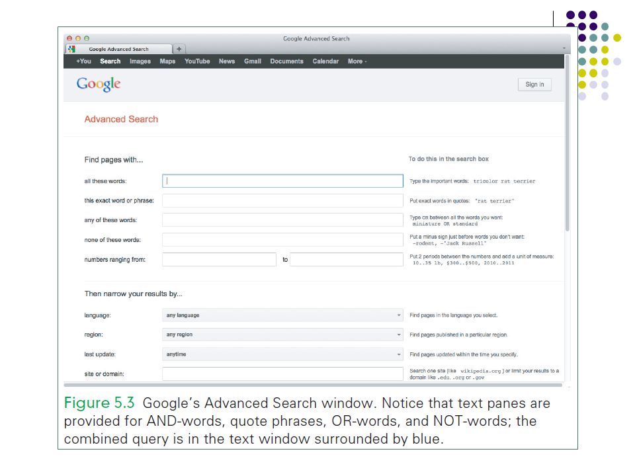
Task: Click the green zoom window button
Action: [87, 38]
